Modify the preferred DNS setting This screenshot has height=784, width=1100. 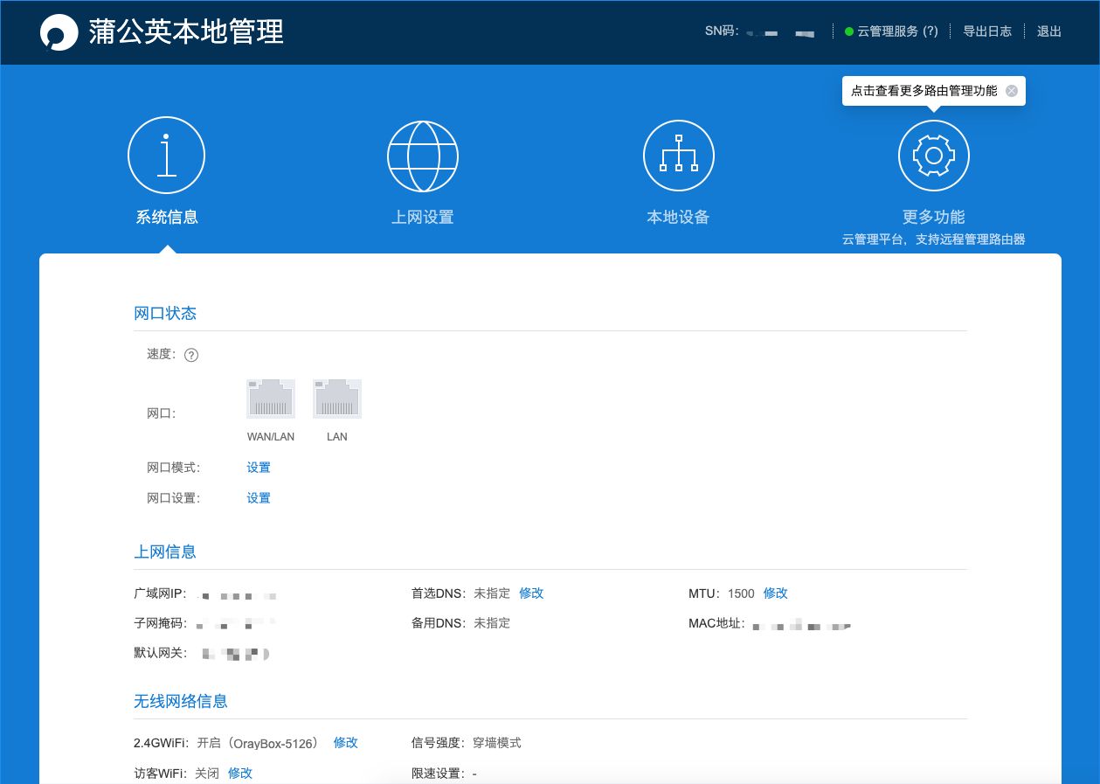pyautogui.click(x=531, y=593)
